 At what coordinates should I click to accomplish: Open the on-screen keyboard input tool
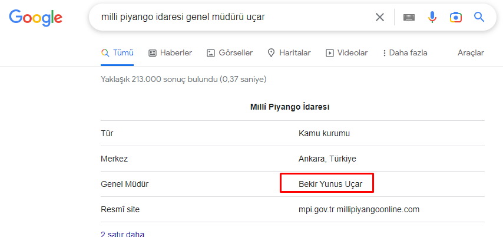click(x=409, y=17)
